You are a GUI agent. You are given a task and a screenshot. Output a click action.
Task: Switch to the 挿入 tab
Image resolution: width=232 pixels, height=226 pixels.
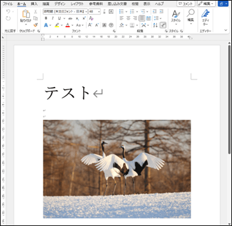pos(34,4)
